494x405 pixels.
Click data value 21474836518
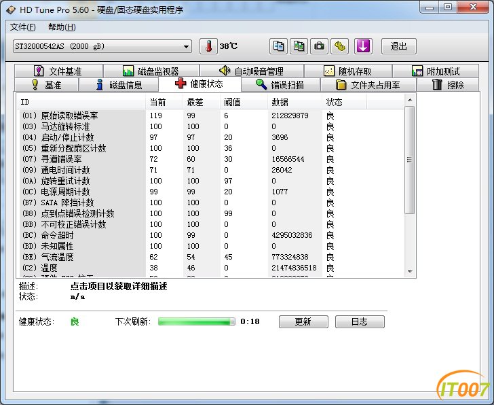tap(294, 268)
